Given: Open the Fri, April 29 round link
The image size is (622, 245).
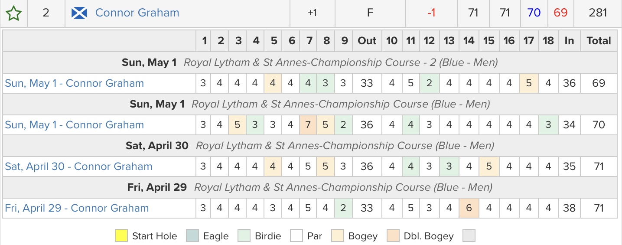Looking at the screenshot, I should click(x=77, y=208).
